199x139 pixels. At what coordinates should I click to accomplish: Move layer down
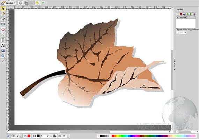coord(191,14)
